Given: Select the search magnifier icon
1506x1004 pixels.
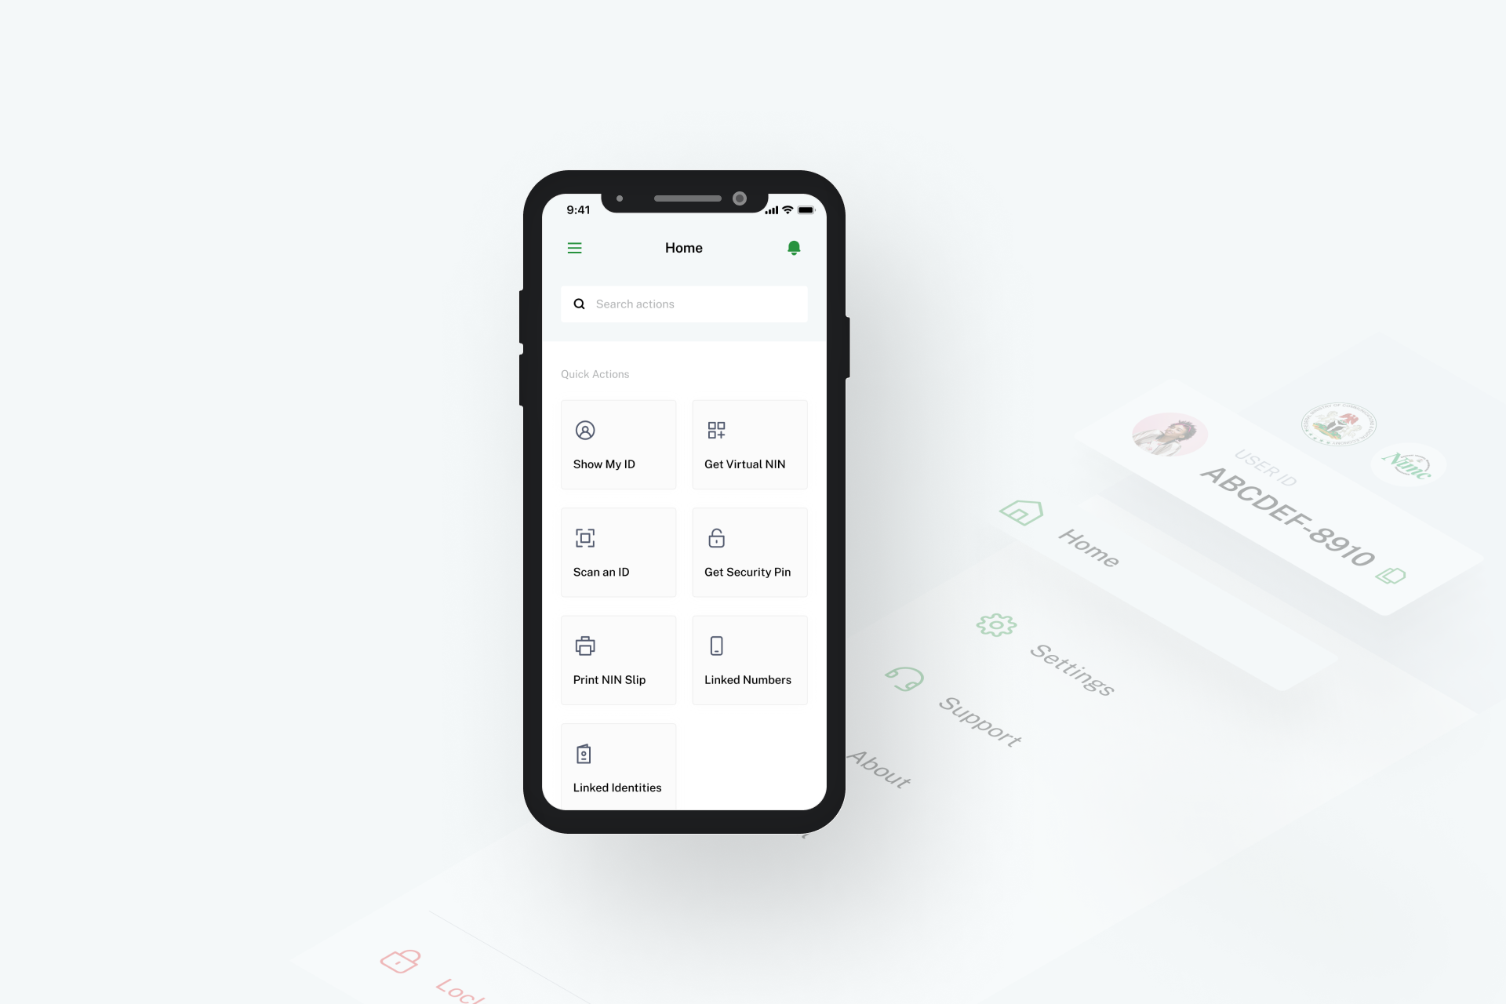Looking at the screenshot, I should pos(580,304).
